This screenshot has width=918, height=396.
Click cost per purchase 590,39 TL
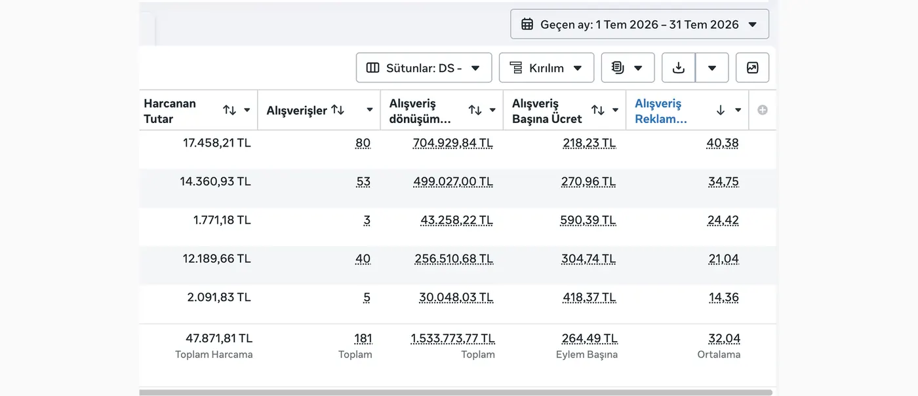point(588,221)
